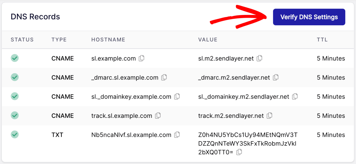Copy the track.sl.example.com hostname
This screenshot has height=164, width=356.
(x=158, y=116)
